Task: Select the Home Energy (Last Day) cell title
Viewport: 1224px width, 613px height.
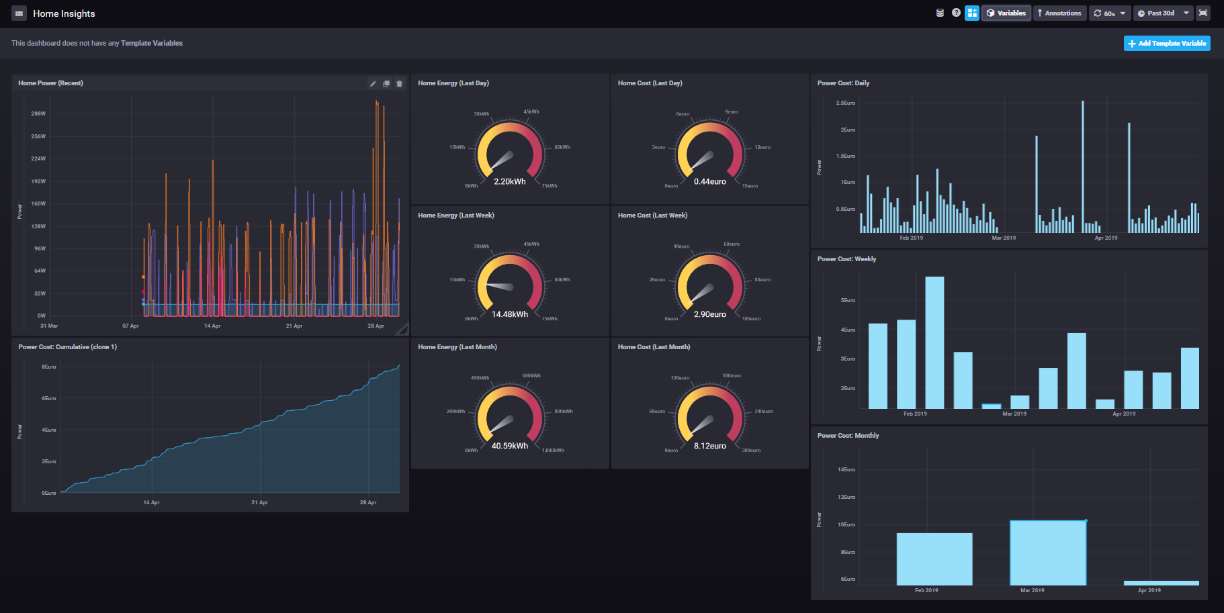Action: [x=453, y=83]
